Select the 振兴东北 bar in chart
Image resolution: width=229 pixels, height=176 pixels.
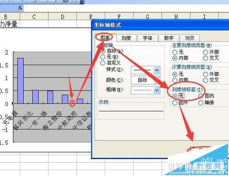(35, 97)
